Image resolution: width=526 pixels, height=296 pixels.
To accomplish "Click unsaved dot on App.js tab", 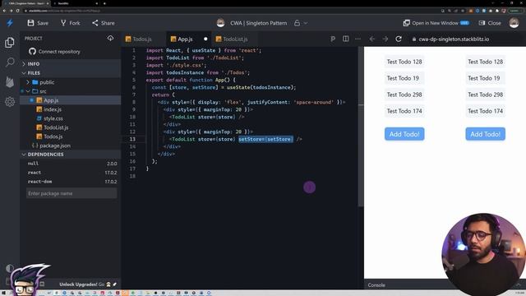I will point(205,39).
